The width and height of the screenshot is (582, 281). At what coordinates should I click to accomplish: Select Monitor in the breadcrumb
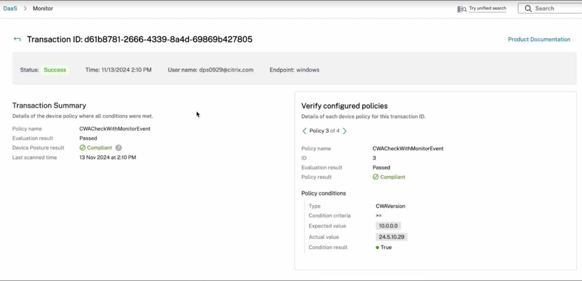coord(43,8)
